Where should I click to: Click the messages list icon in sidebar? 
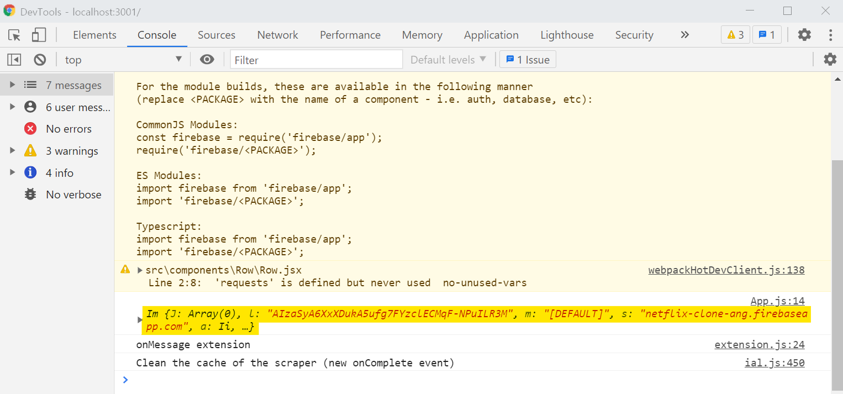coord(30,85)
